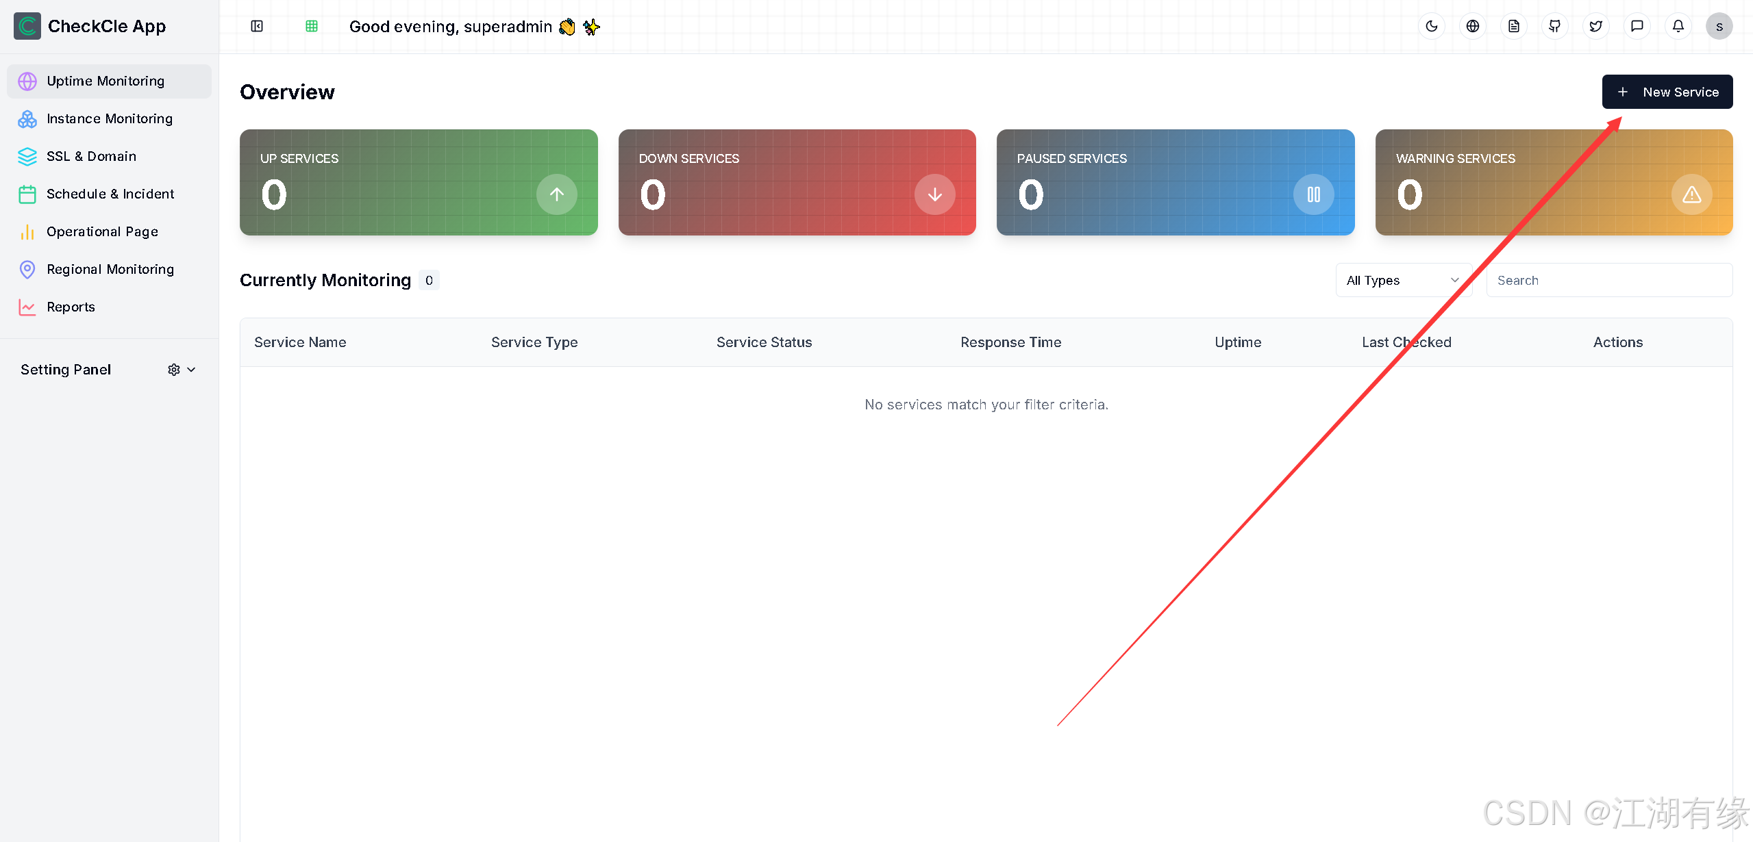Open chat message icon in header

[1637, 27]
